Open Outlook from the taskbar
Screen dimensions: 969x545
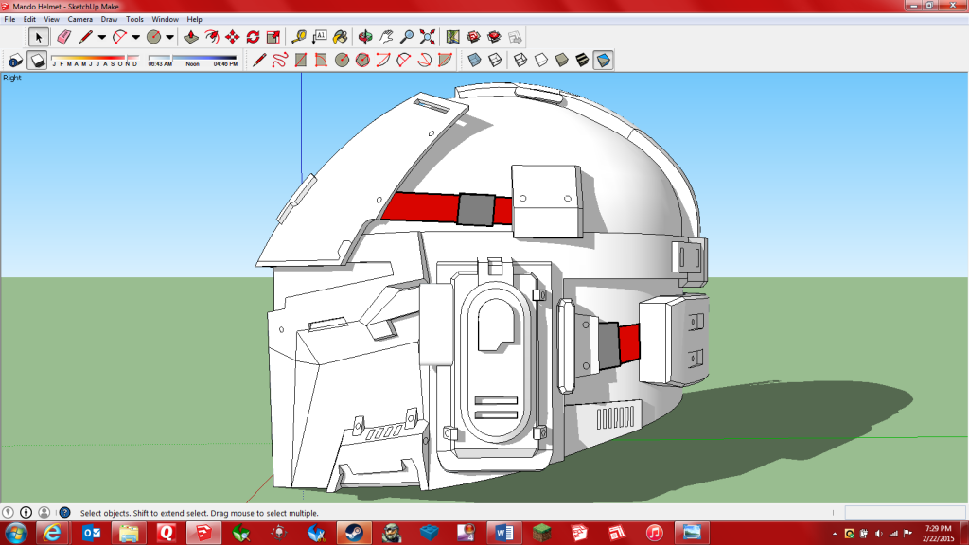(x=91, y=533)
